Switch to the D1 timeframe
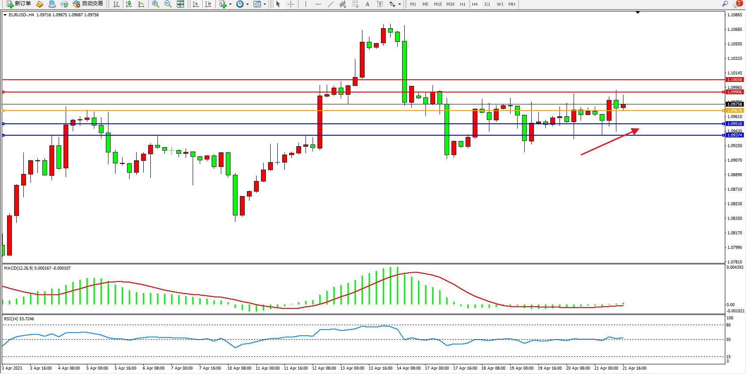 [x=487, y=4]
